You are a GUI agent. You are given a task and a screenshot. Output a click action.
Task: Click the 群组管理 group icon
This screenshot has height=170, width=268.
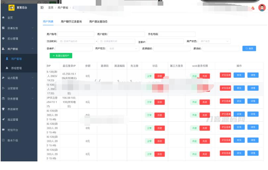point(7,68)
